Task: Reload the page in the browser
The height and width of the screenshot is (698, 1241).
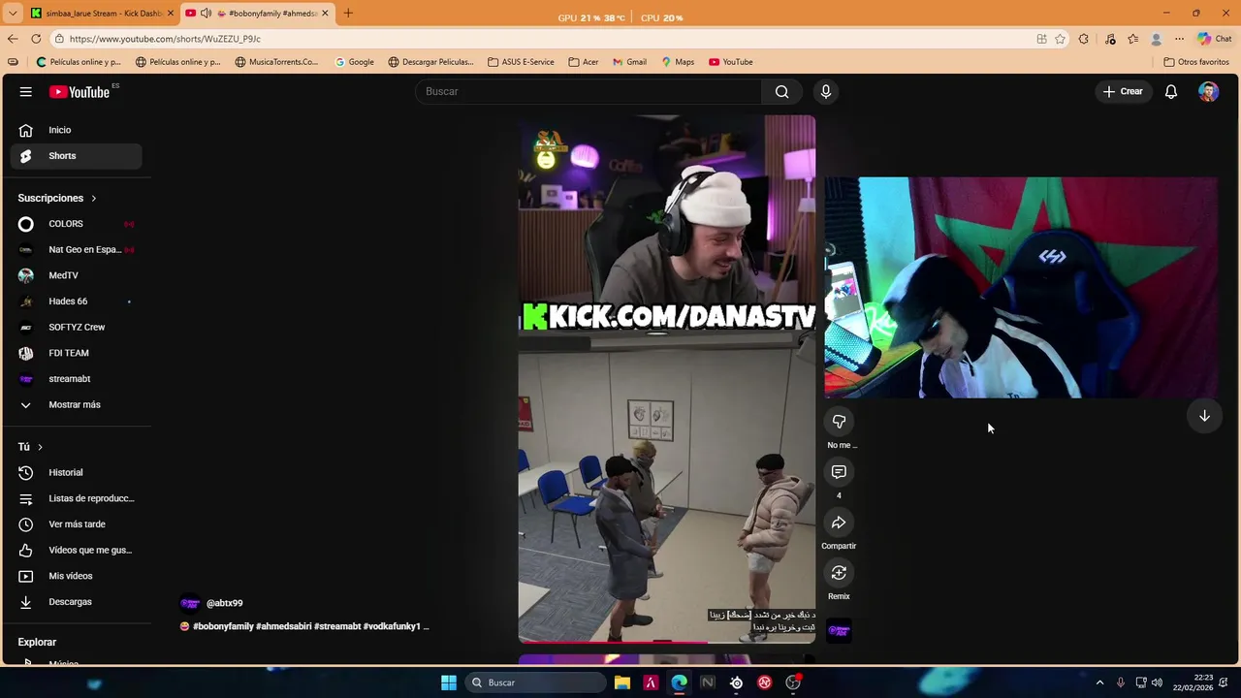Action: point(36,39)
